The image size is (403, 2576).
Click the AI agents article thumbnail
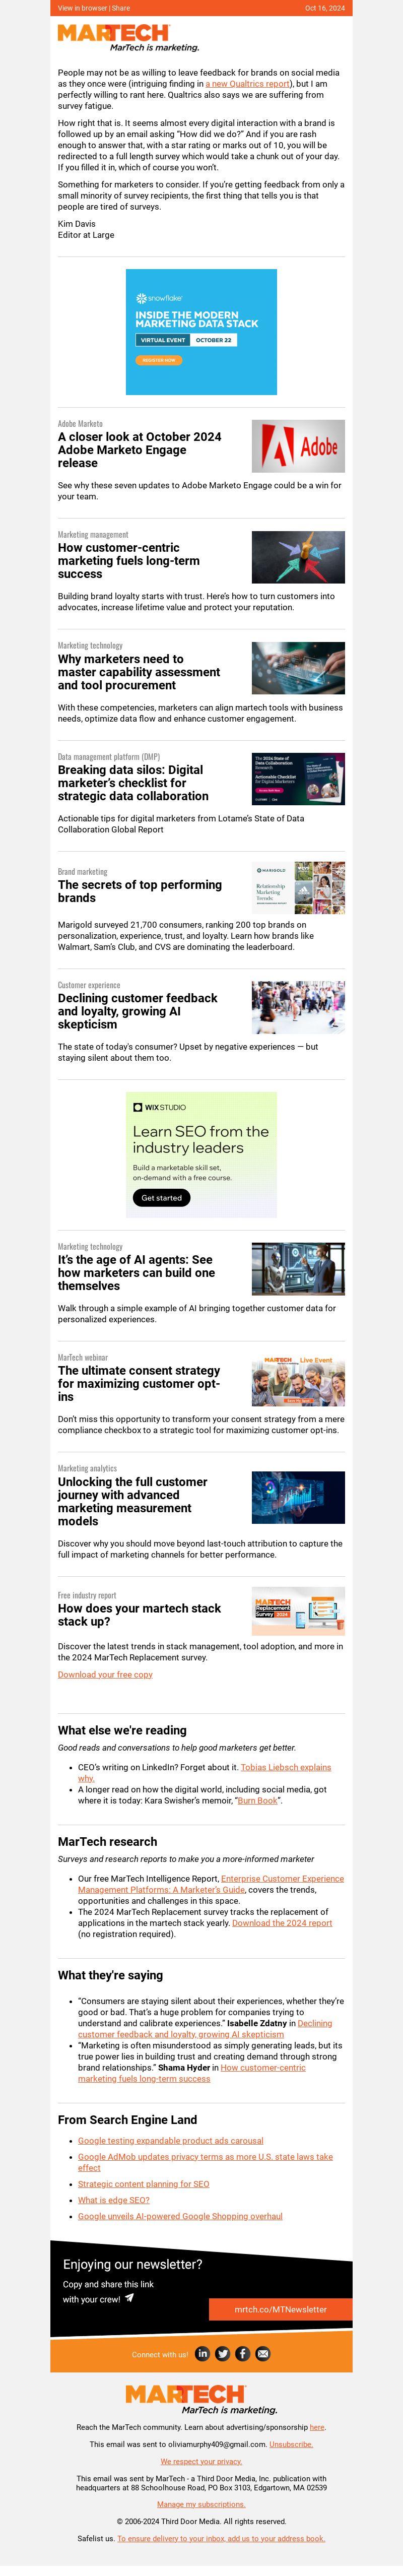(298, 1269)
